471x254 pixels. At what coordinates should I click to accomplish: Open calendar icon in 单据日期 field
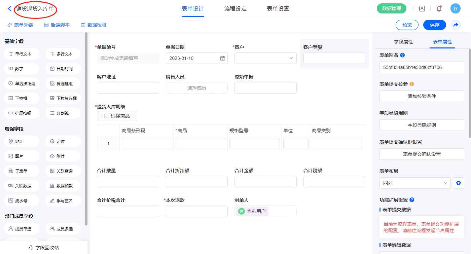[222, 58]
